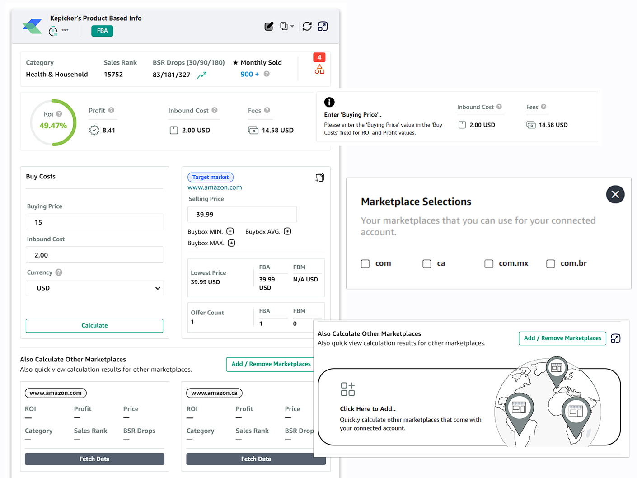
Task: Open expand icon in Also Calculate Other Marketplaces popup
Action: [615, 338]
